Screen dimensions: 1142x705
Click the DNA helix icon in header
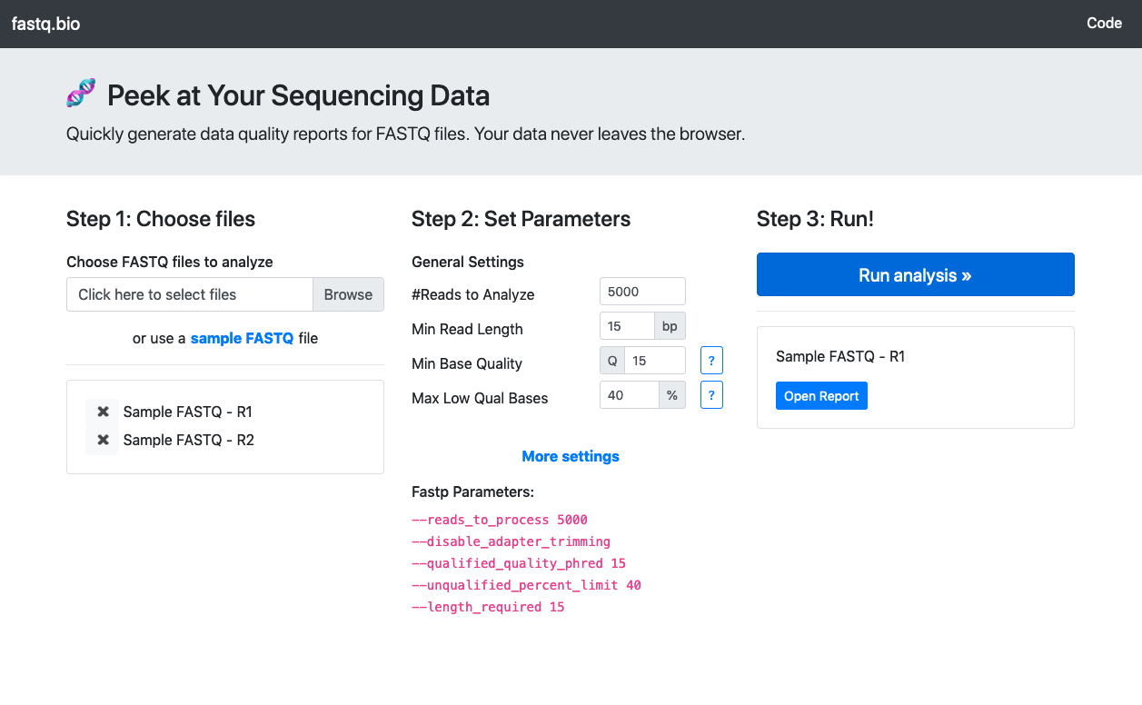(81, 93)
